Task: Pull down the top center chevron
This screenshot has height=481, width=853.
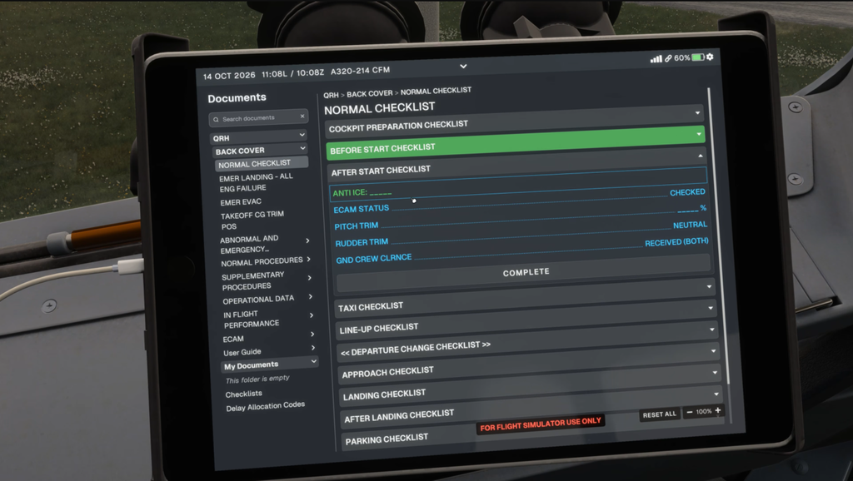Action: point(463,67)
